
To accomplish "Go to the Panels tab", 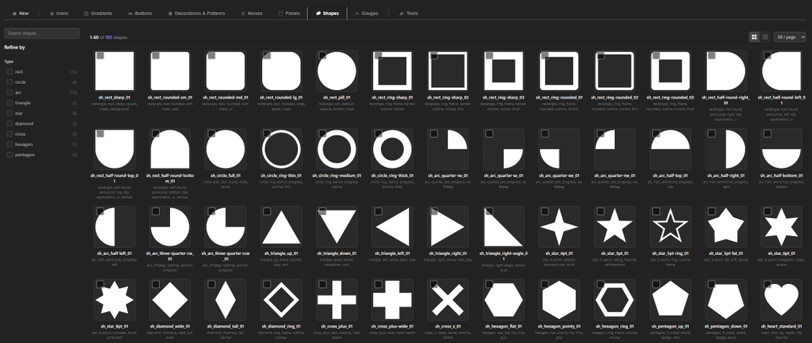I will point(289,14).
